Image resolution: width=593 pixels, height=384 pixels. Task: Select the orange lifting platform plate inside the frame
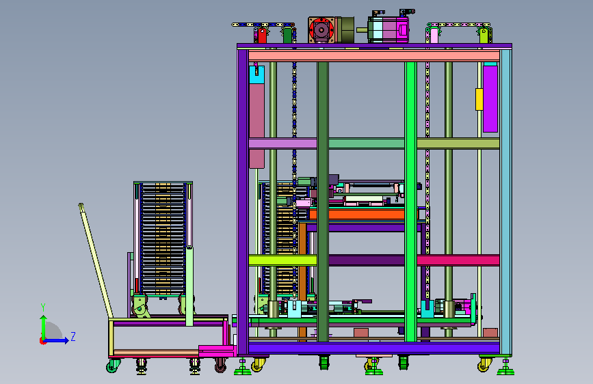(356, 215)
